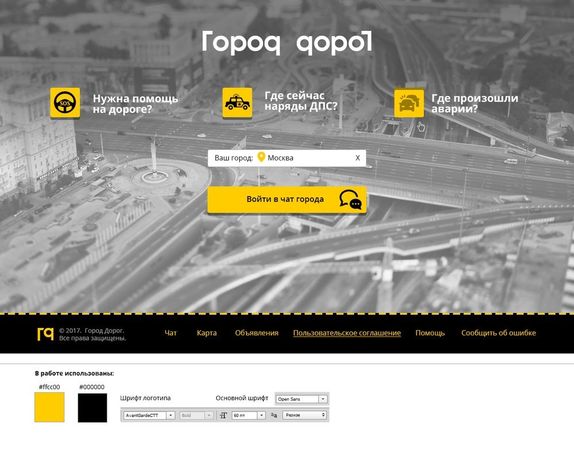Open the Чат footer menu item
The width and height of the screenshot is (574, 465).
point(170,333)
